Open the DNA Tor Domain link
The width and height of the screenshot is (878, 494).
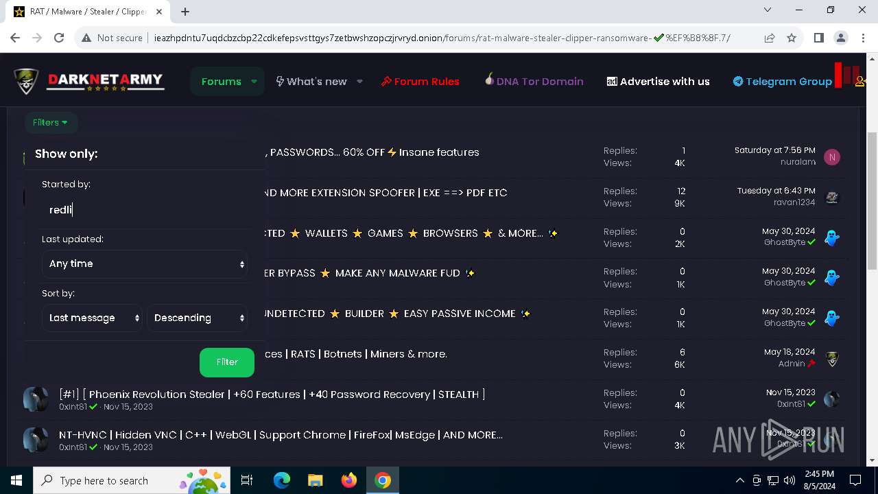tap(534, 81)
